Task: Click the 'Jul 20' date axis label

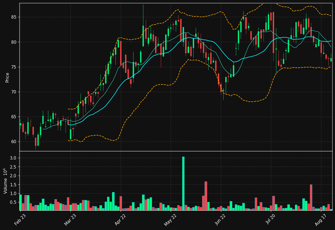Action: (x=271, y=219)
